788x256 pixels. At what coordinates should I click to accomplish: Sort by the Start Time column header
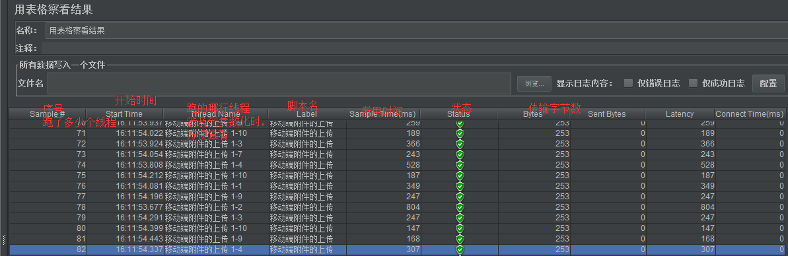point(124,114)
